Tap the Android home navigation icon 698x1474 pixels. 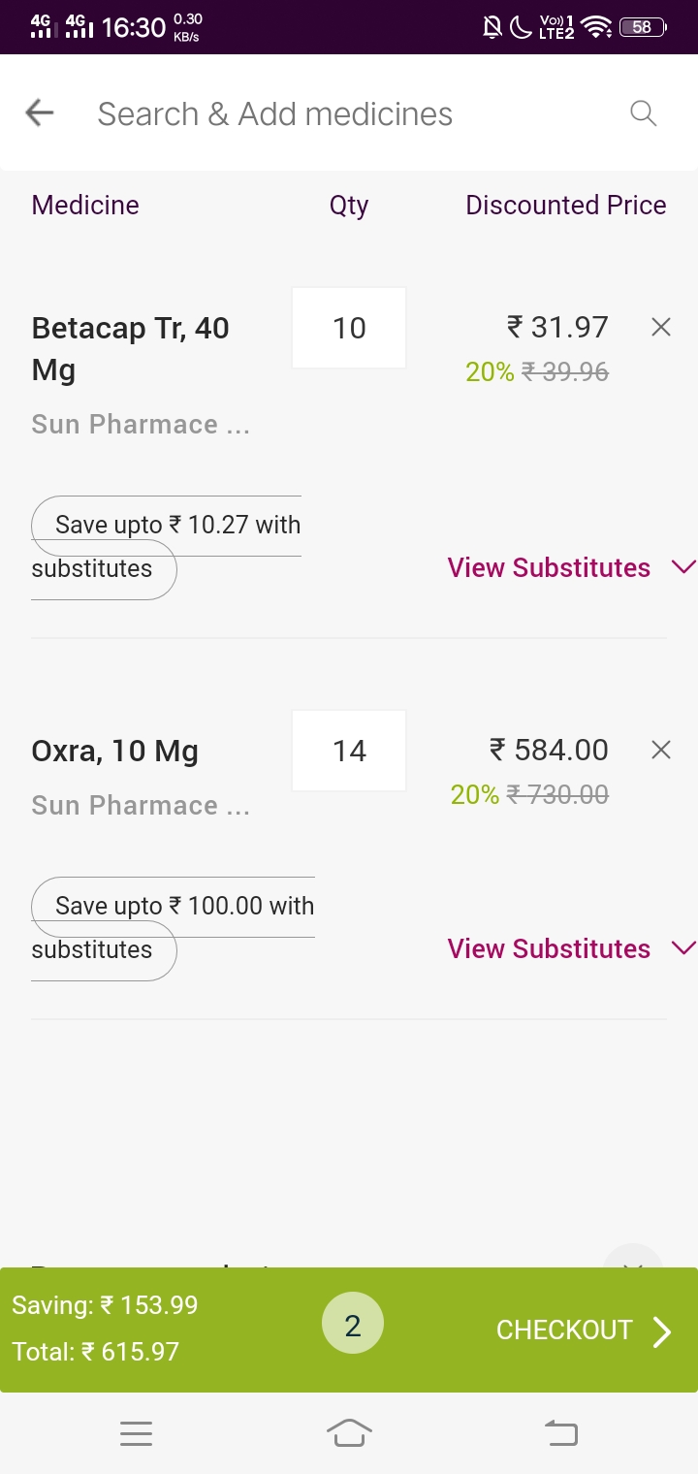tap(349, 1432)
